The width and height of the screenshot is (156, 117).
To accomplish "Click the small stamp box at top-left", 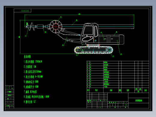I will pyautogui.click(x=22, y=10).
